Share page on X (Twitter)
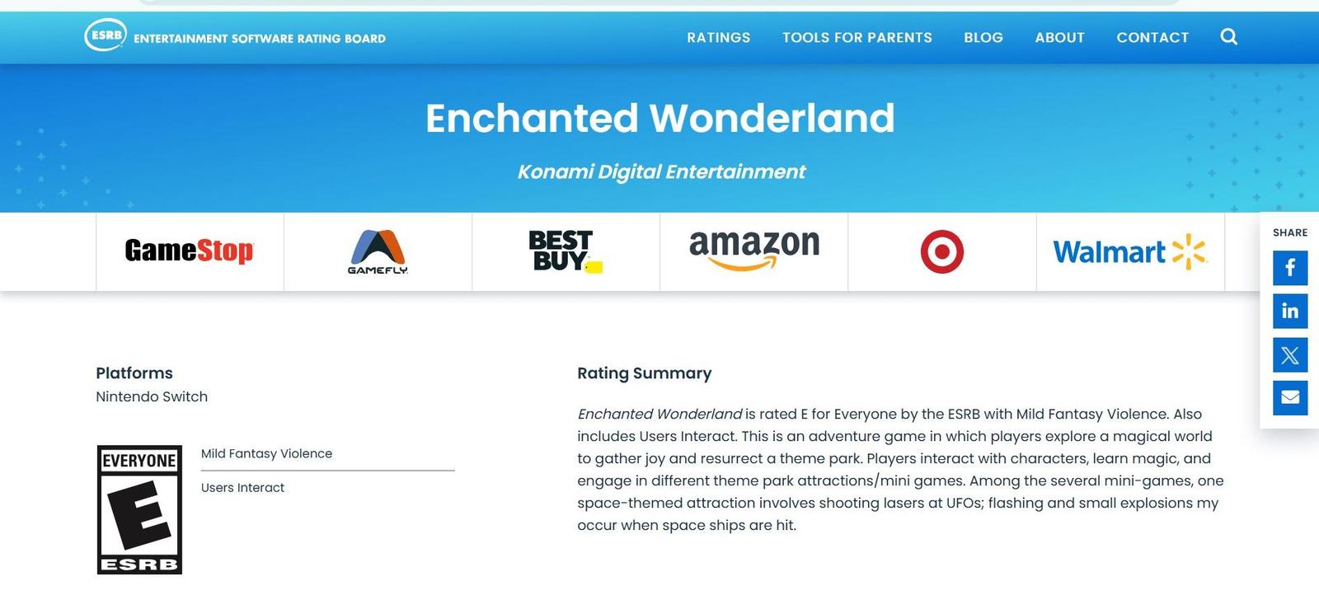The height and width of the screenshot is (614, 1319). (1290, 354)
